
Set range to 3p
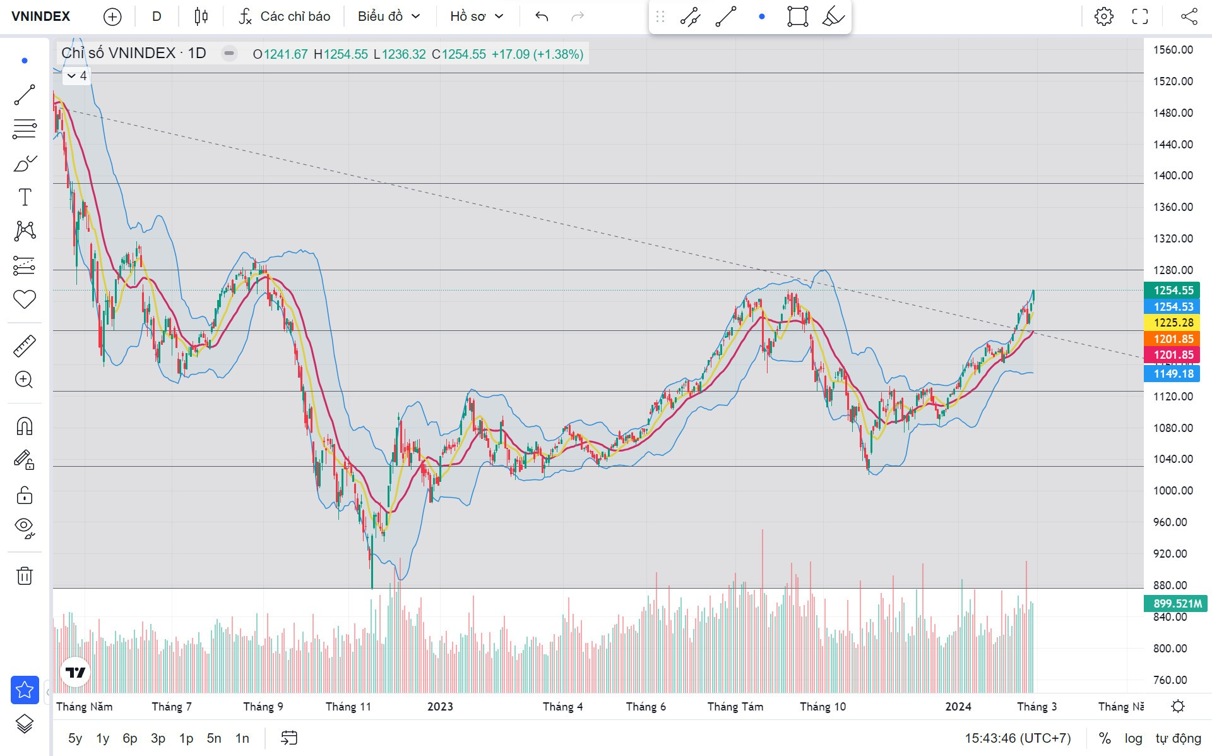tap(158, 738)
